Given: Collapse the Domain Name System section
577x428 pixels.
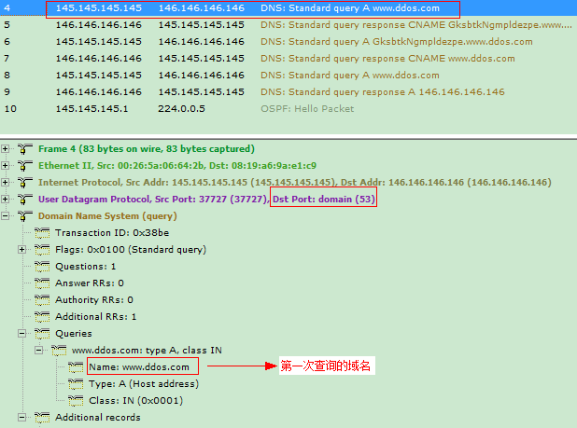Looking at the screenshot, I should pos(7,216).
